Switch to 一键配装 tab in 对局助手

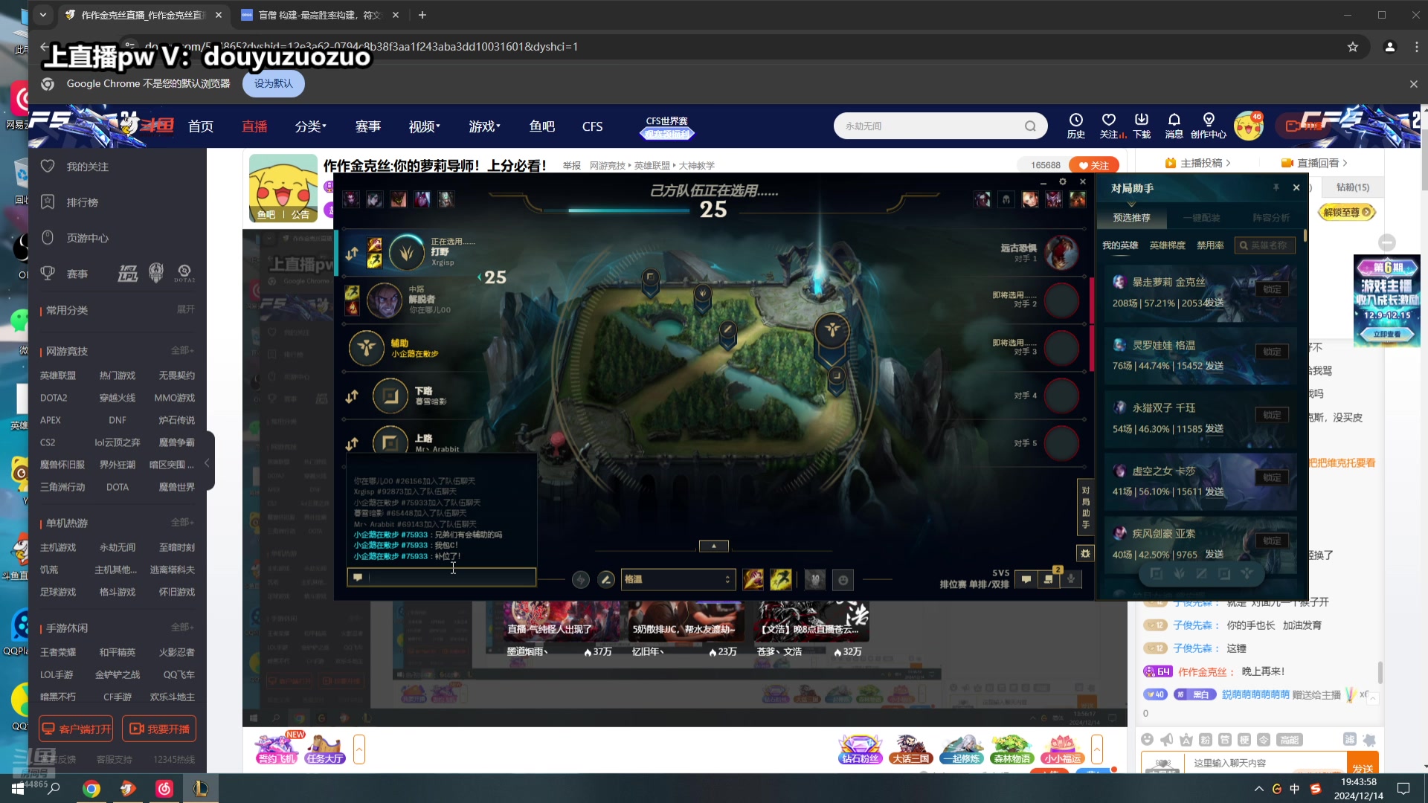point(1201,218)
